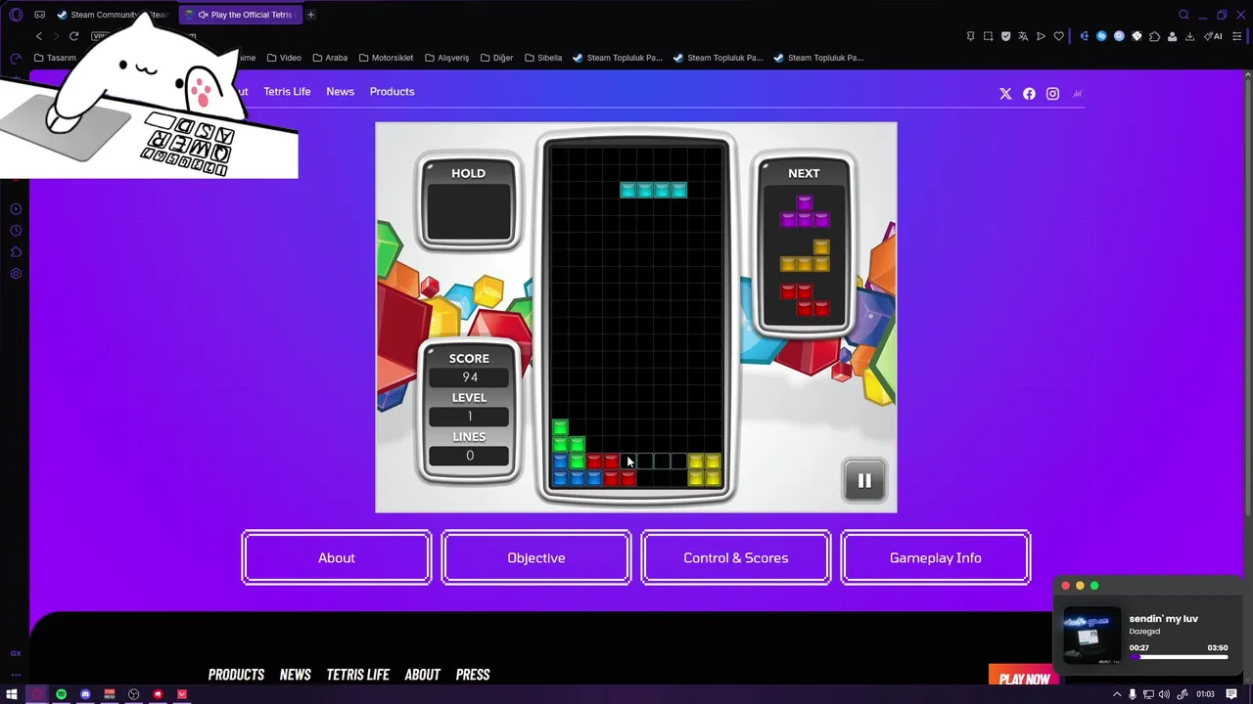This screenshot has width=1253, height=704.
Task: Open the X (Twitter) social link
Action: click(x=1005, y=94)
